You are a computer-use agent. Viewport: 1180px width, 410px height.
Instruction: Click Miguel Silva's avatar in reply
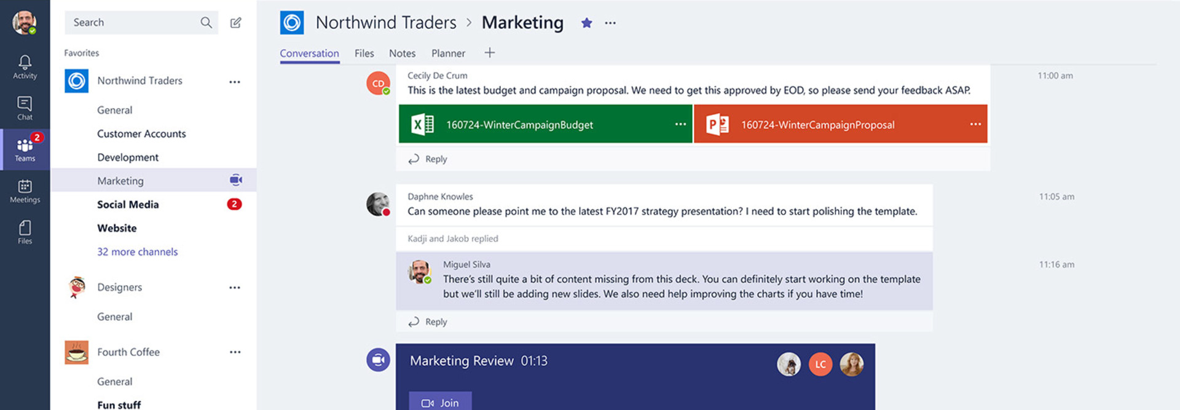pyautogui.click(x=420, y=272)
